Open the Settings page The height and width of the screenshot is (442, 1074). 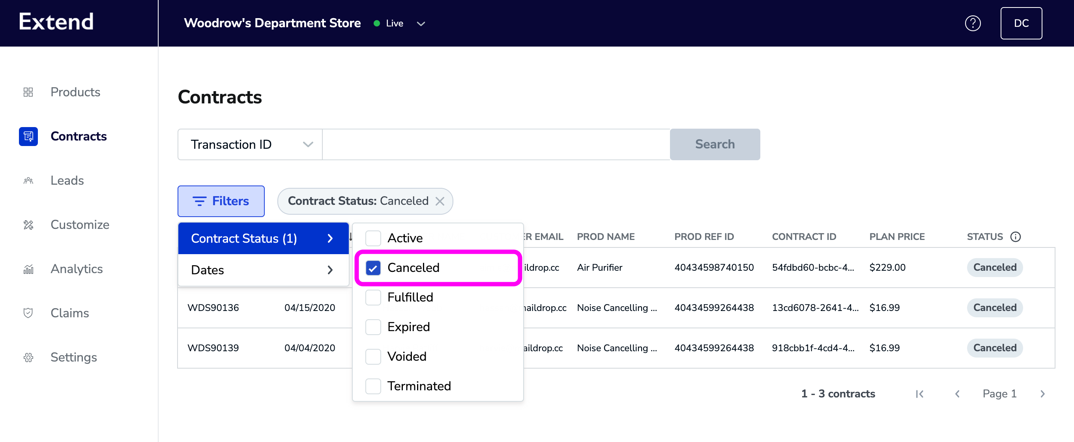[74, 358]
